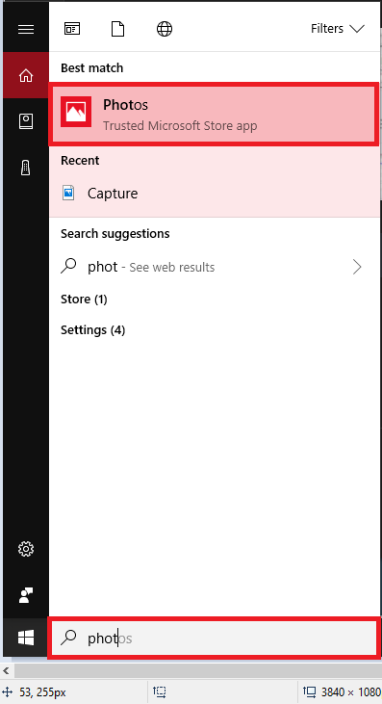Click the magnifier icon beside phot suggestion
Viewport: 382px width, 704px height.
(x=68, y=266)
